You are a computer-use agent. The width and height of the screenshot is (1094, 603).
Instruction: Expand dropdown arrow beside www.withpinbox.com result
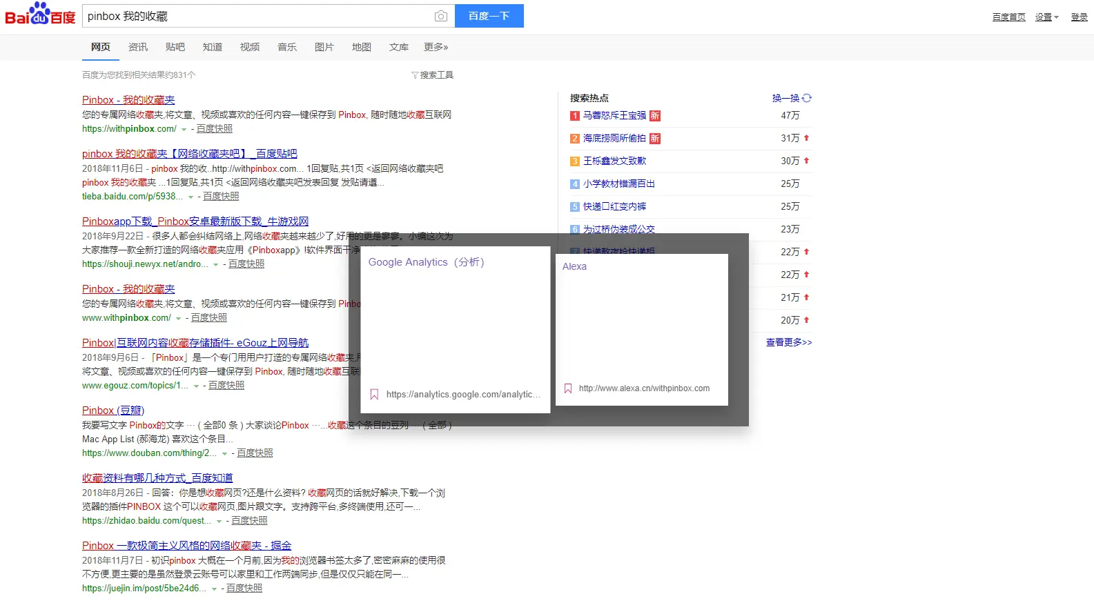tap(178, 319)
